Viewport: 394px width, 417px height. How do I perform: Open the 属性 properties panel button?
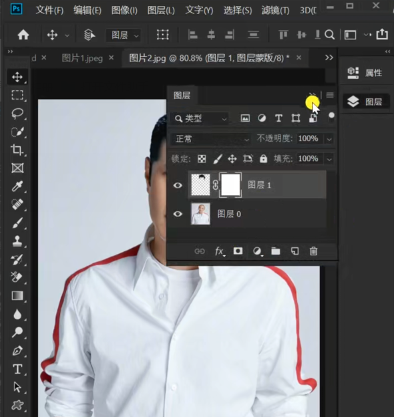[365, 73]
